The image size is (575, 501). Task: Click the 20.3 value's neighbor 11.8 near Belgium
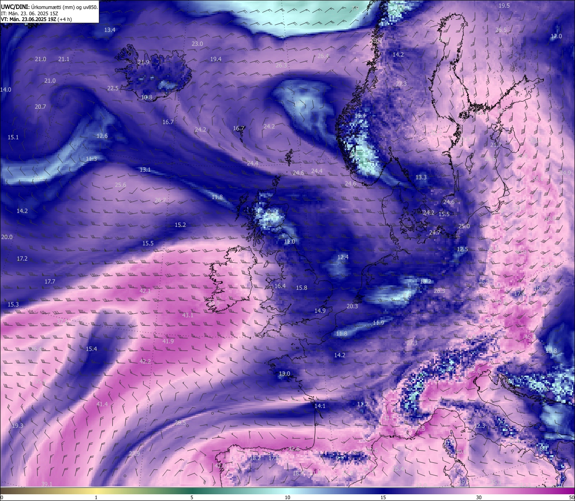[341, 333]
